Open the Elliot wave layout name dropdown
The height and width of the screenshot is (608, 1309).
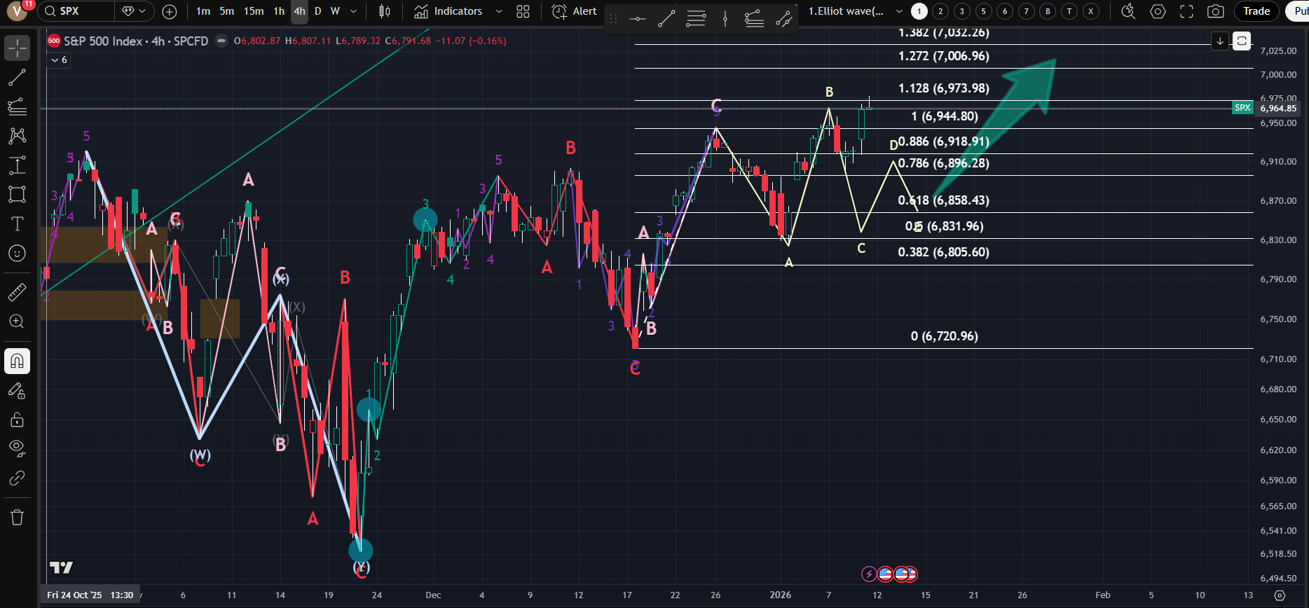899,11
